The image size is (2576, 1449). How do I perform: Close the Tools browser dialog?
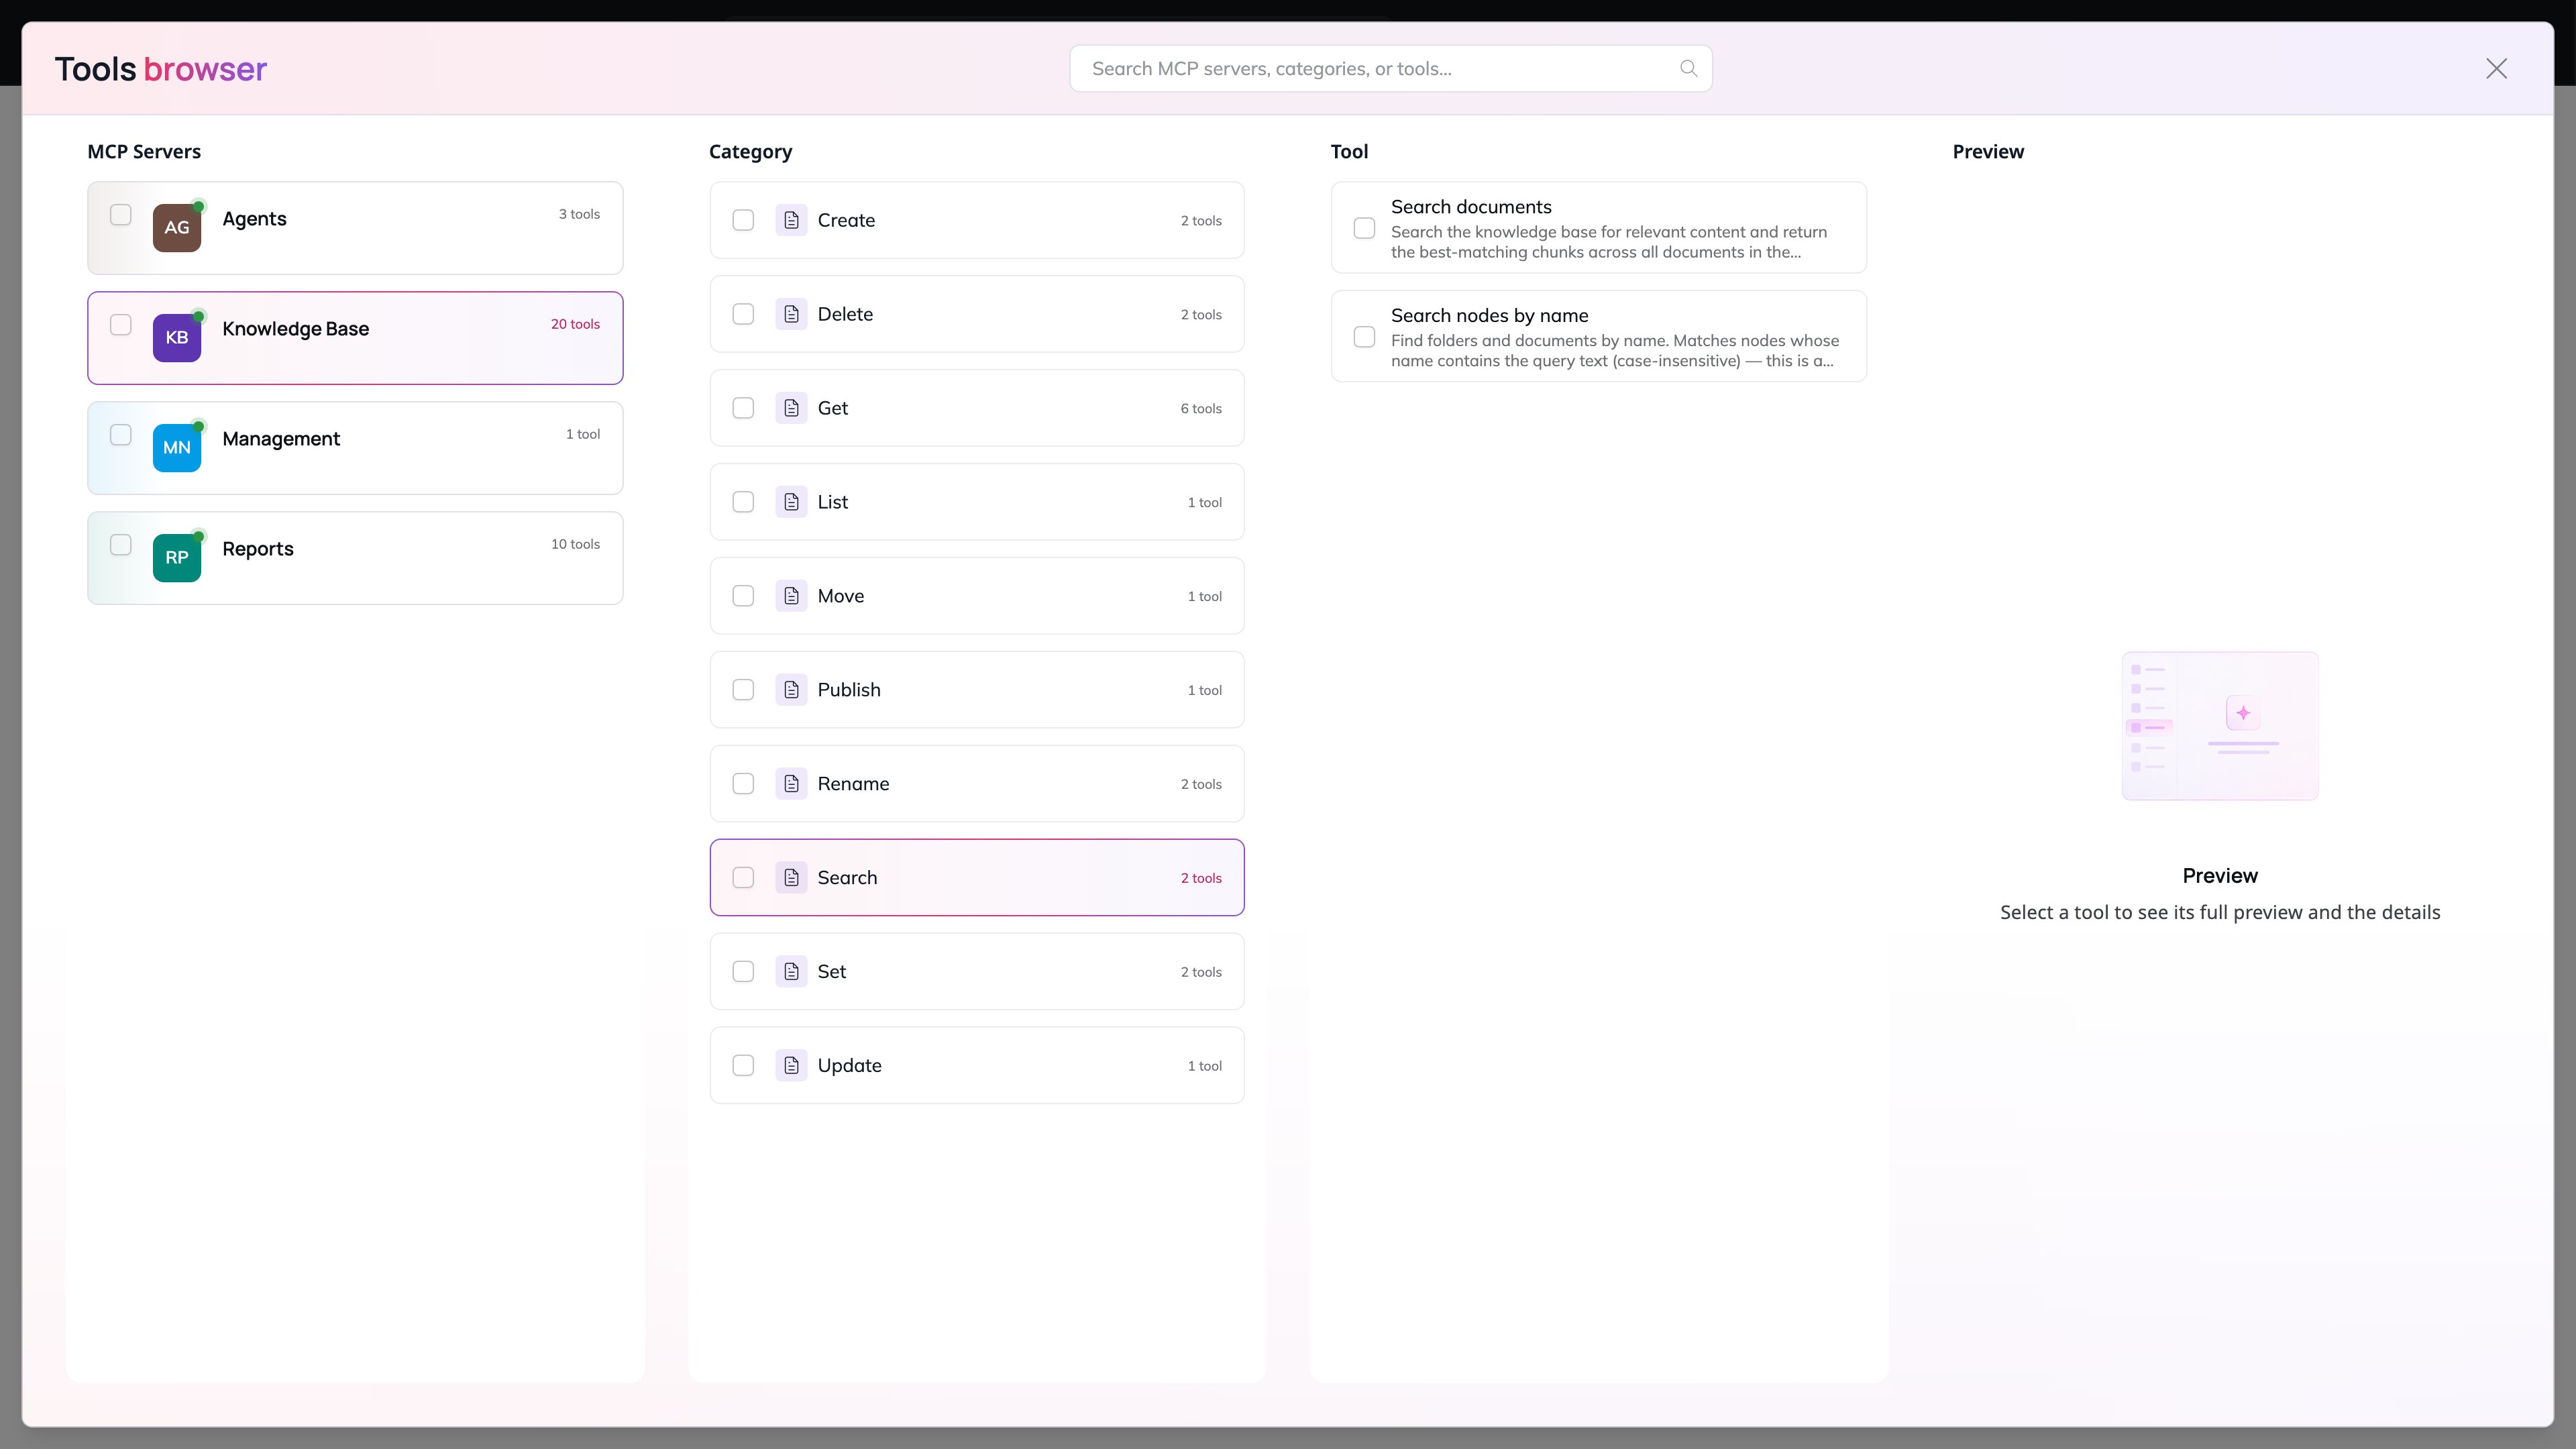click(2496, 69)
